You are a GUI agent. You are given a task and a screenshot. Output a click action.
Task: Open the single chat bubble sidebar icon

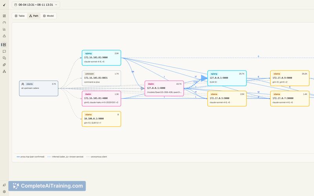coord(4,51)
